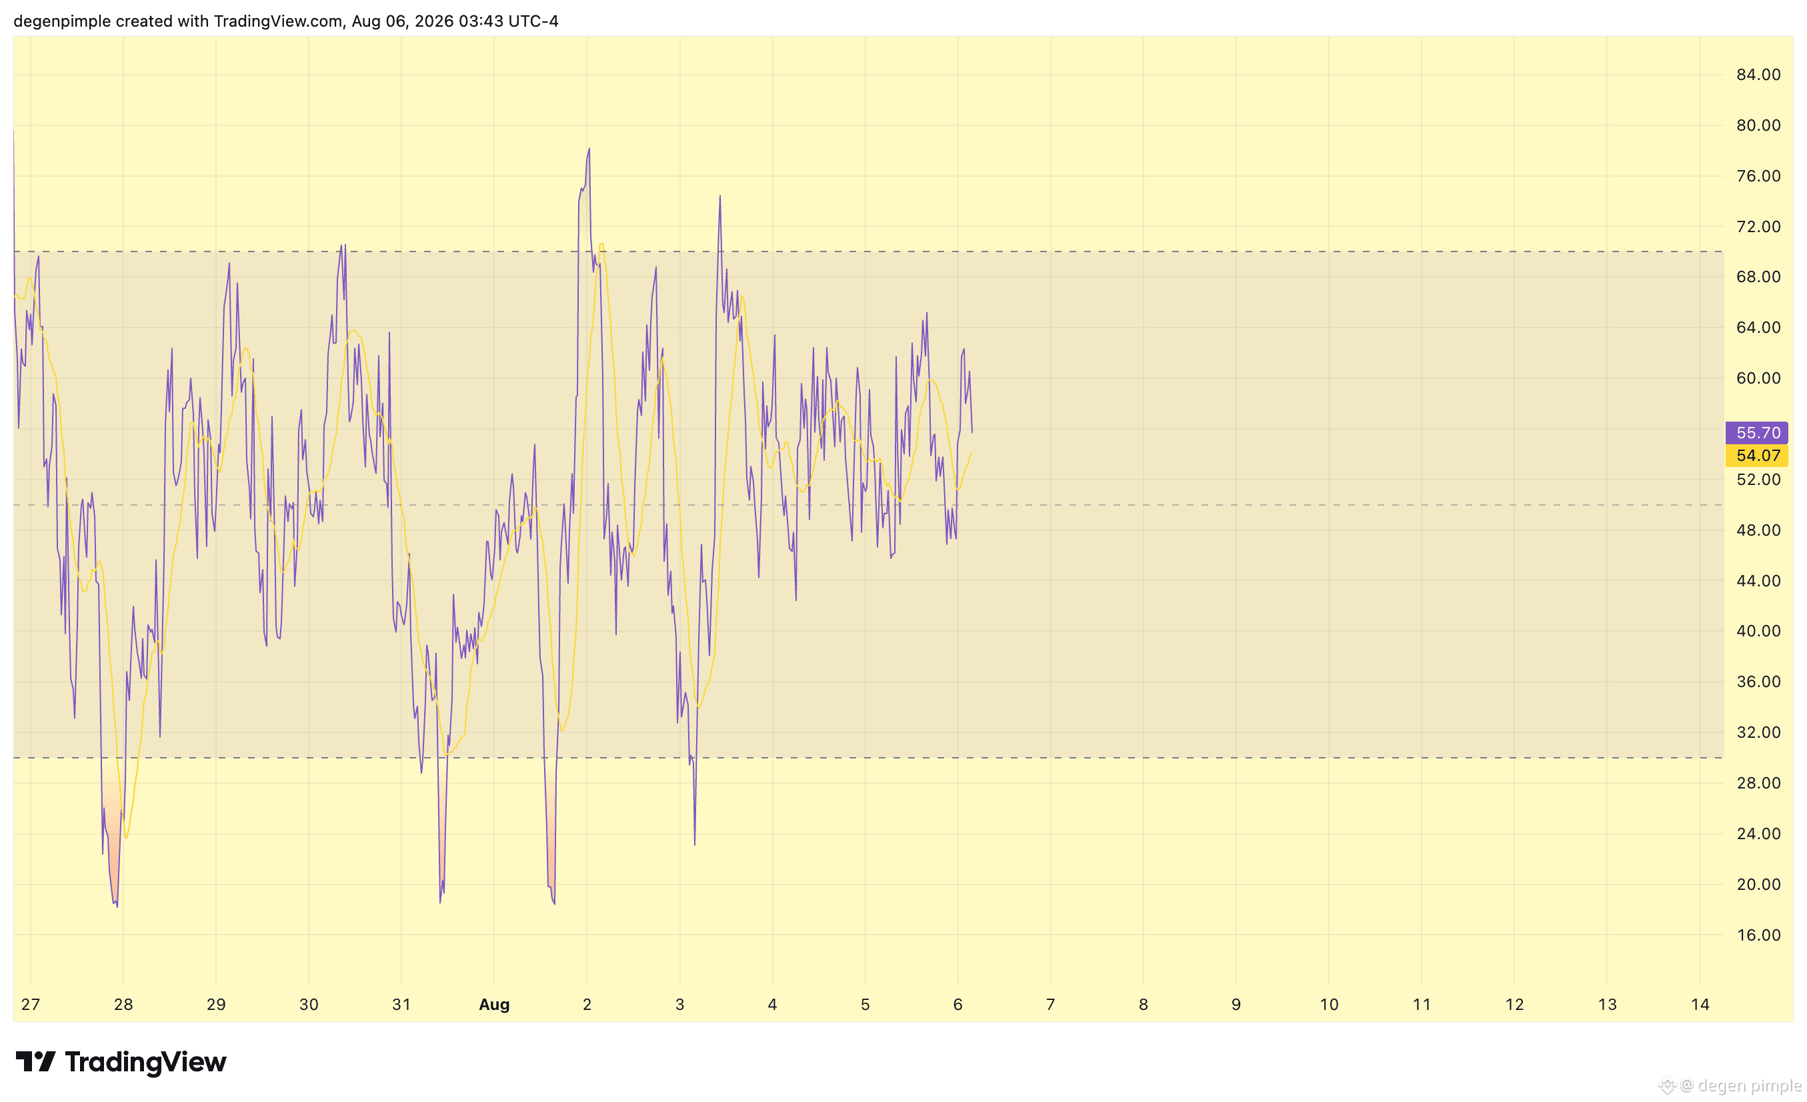Image resolution: width=1807 pixels, height=1102 pixels.
Task: Select date 2 on the time axis
Action: 587,1005
